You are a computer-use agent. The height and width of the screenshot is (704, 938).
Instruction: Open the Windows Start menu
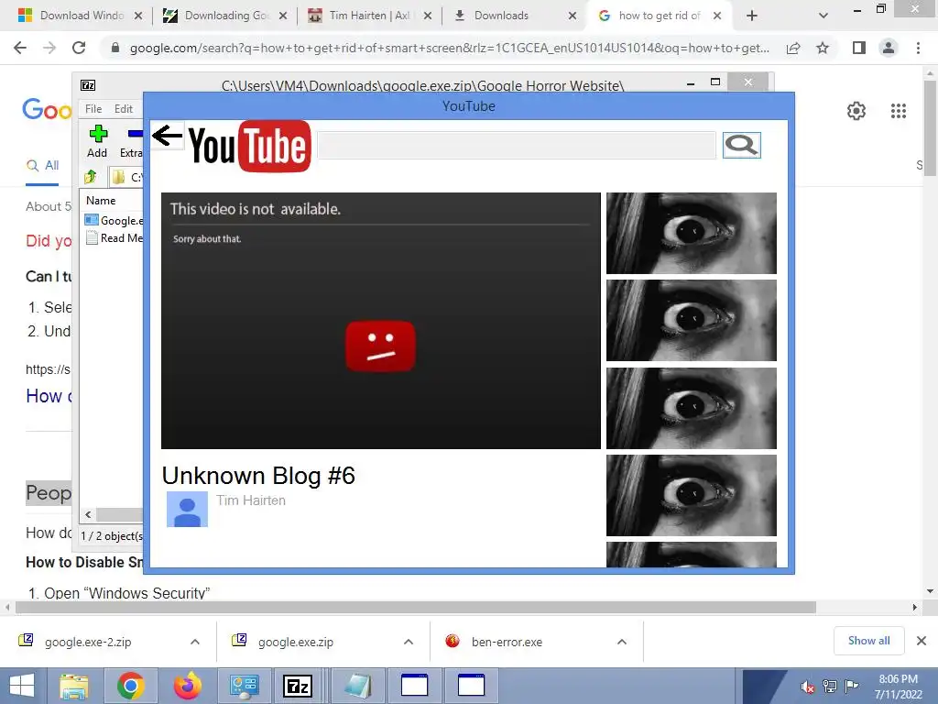22,686
